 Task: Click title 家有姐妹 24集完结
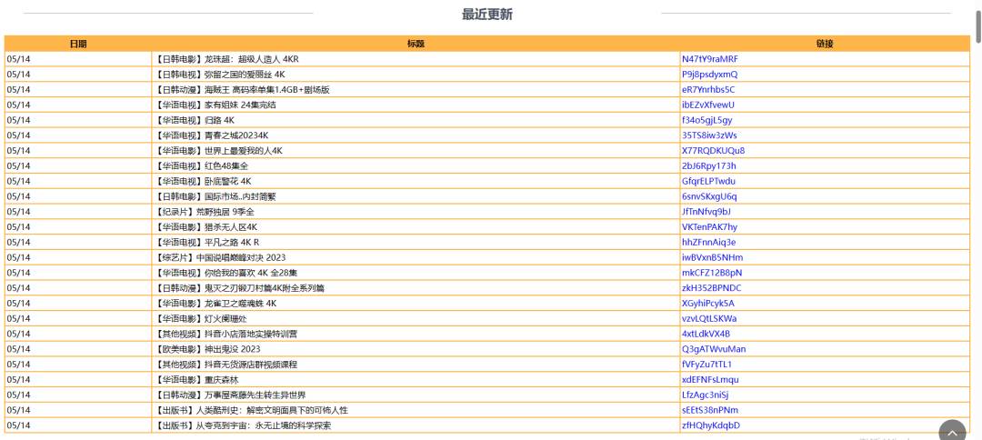[x=240, y=105]
